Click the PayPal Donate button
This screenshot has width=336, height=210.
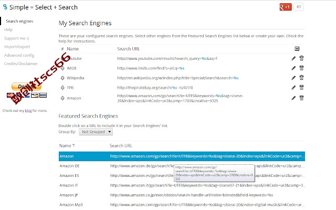click(26, 87)
